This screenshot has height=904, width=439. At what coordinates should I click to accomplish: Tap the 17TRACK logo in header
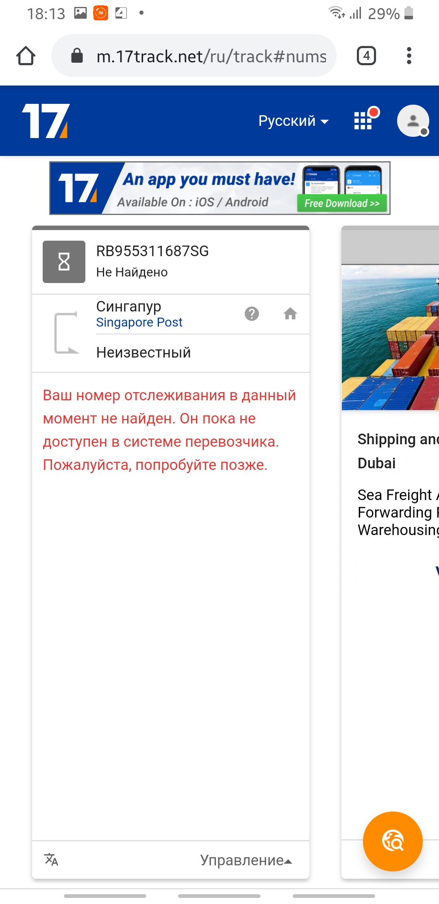[46, 121]
